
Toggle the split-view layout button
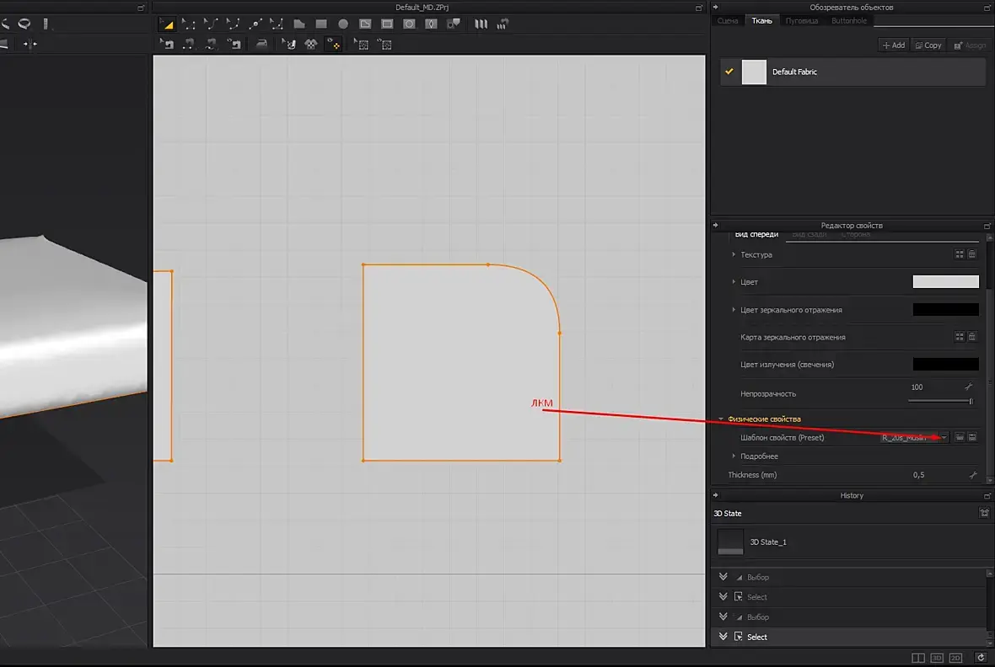(918, 658)
